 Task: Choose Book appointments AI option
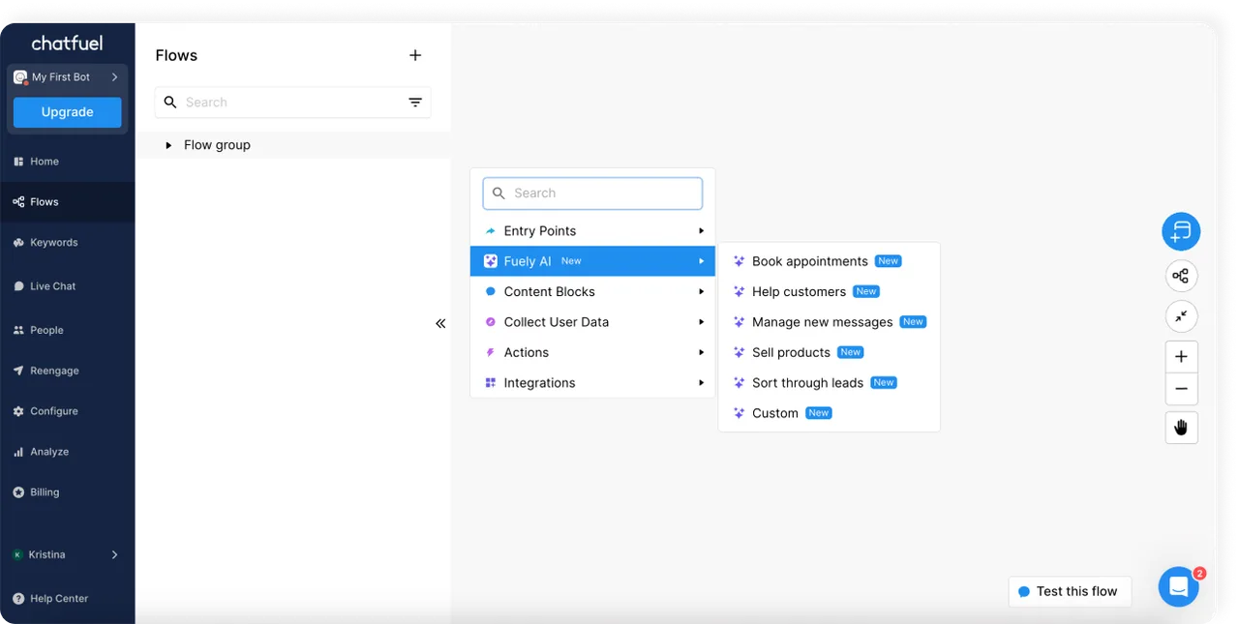[829, 261]
